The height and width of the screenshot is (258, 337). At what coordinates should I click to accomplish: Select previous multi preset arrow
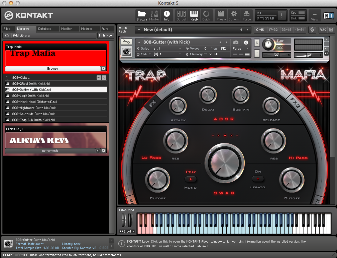pyautogui.click(x=241, y=30)
